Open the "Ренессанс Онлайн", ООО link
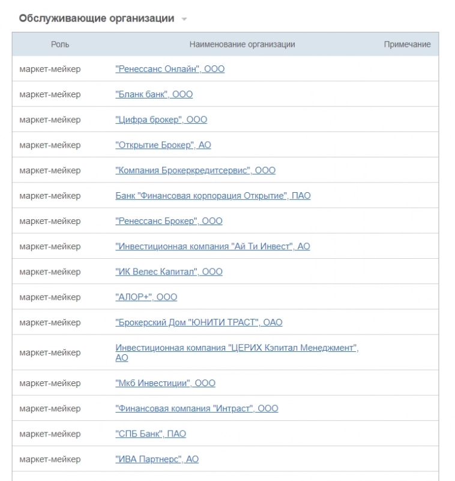Image resolution: width=455 pixels, height=481 pixels. pyautogui.click(x=170, y=69)
